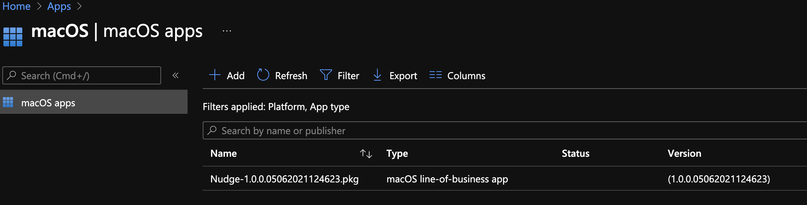Click the Export download arrow icon

(x=377, y=75)
